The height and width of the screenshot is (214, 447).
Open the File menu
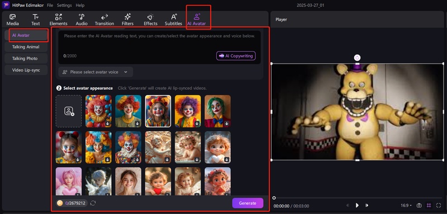click(50, 5)
